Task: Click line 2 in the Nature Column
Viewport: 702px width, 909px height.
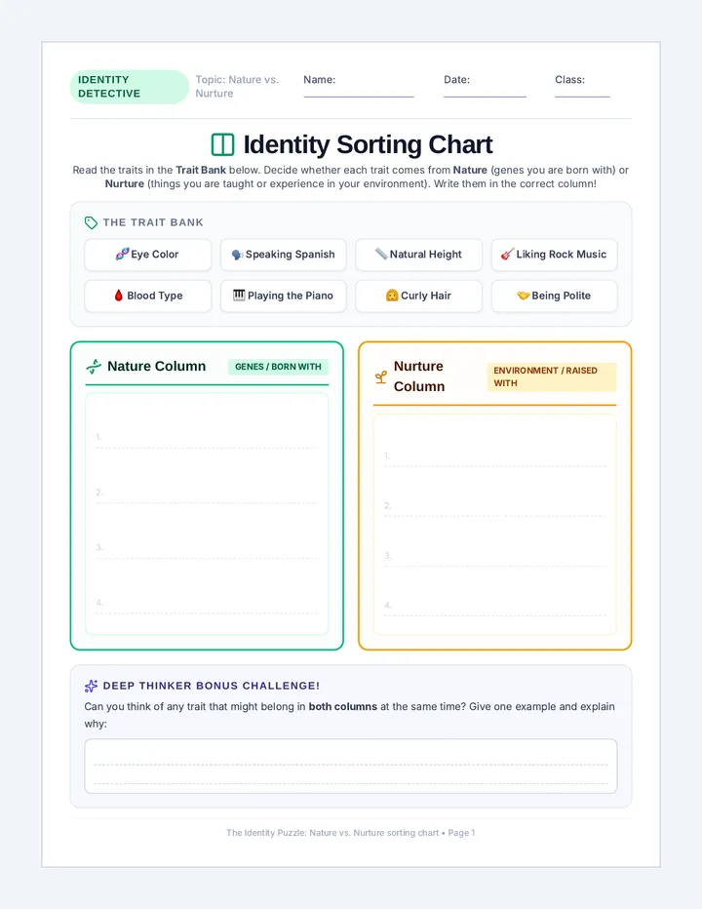Action: 207,494
